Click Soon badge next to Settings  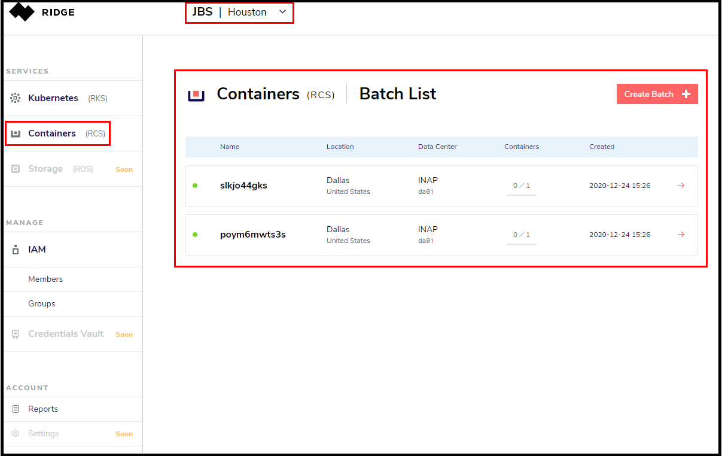(124, 434)
